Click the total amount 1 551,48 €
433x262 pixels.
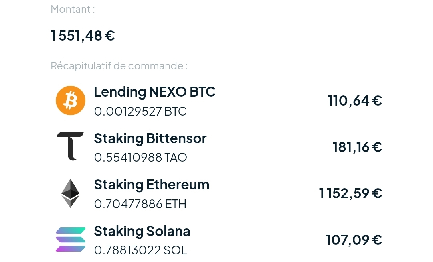pos(83,36)
